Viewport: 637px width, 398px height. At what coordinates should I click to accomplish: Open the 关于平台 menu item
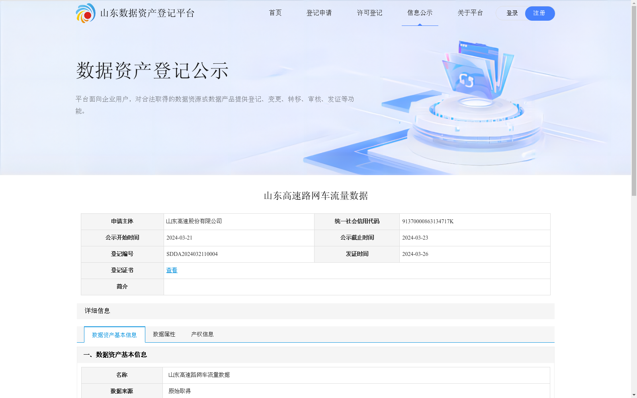470,13
